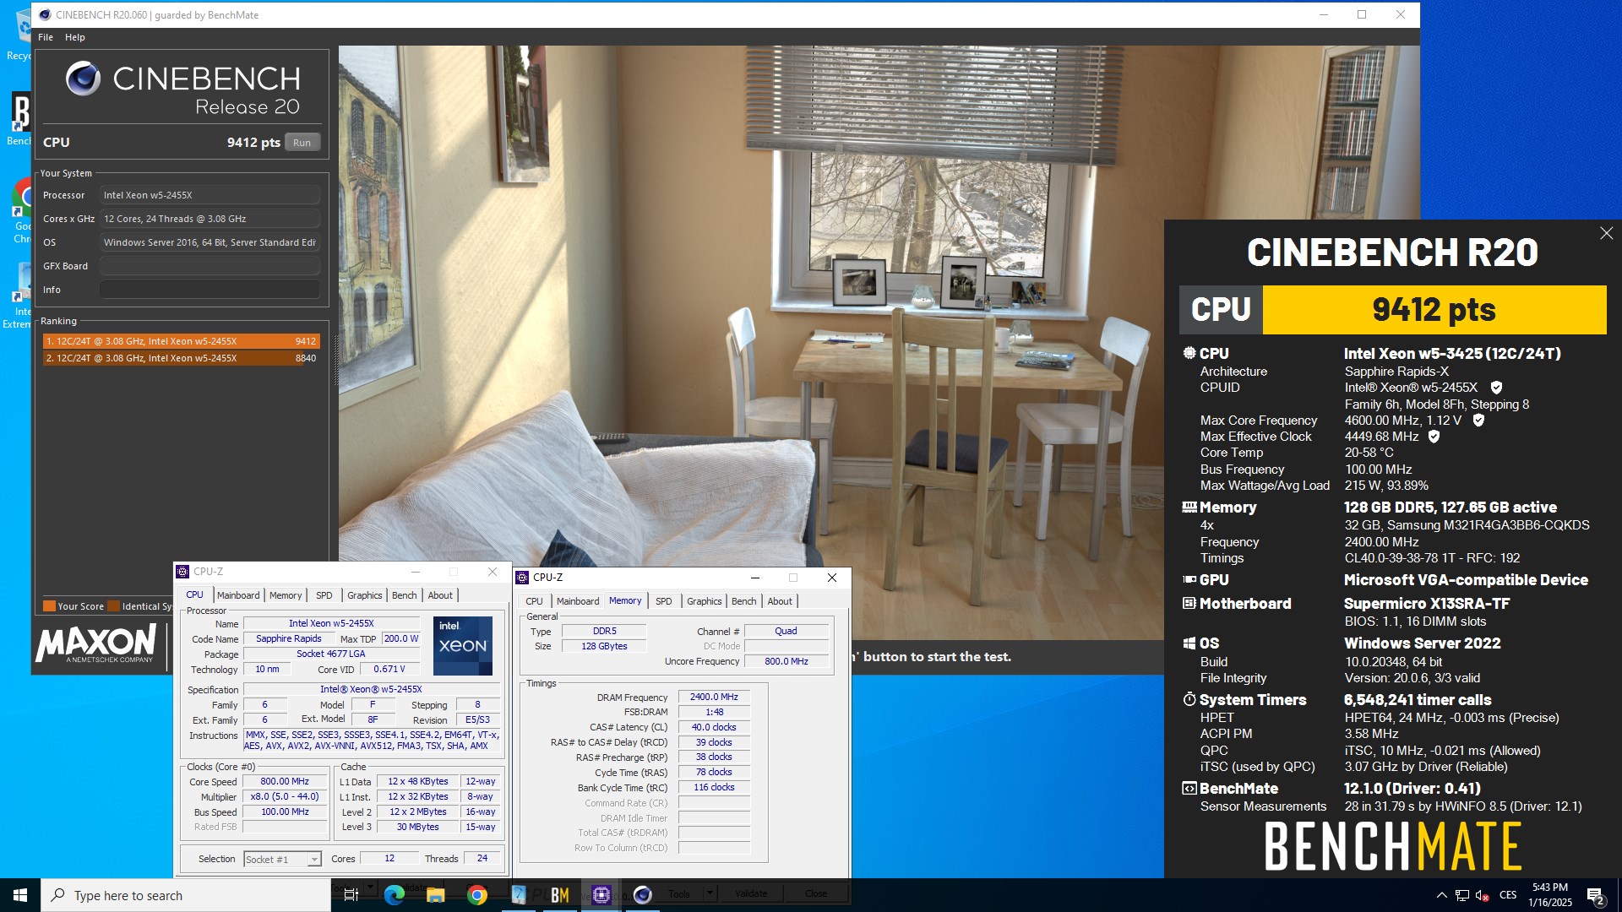Open SPD tab in left CPU-Z window

[324, 595]
